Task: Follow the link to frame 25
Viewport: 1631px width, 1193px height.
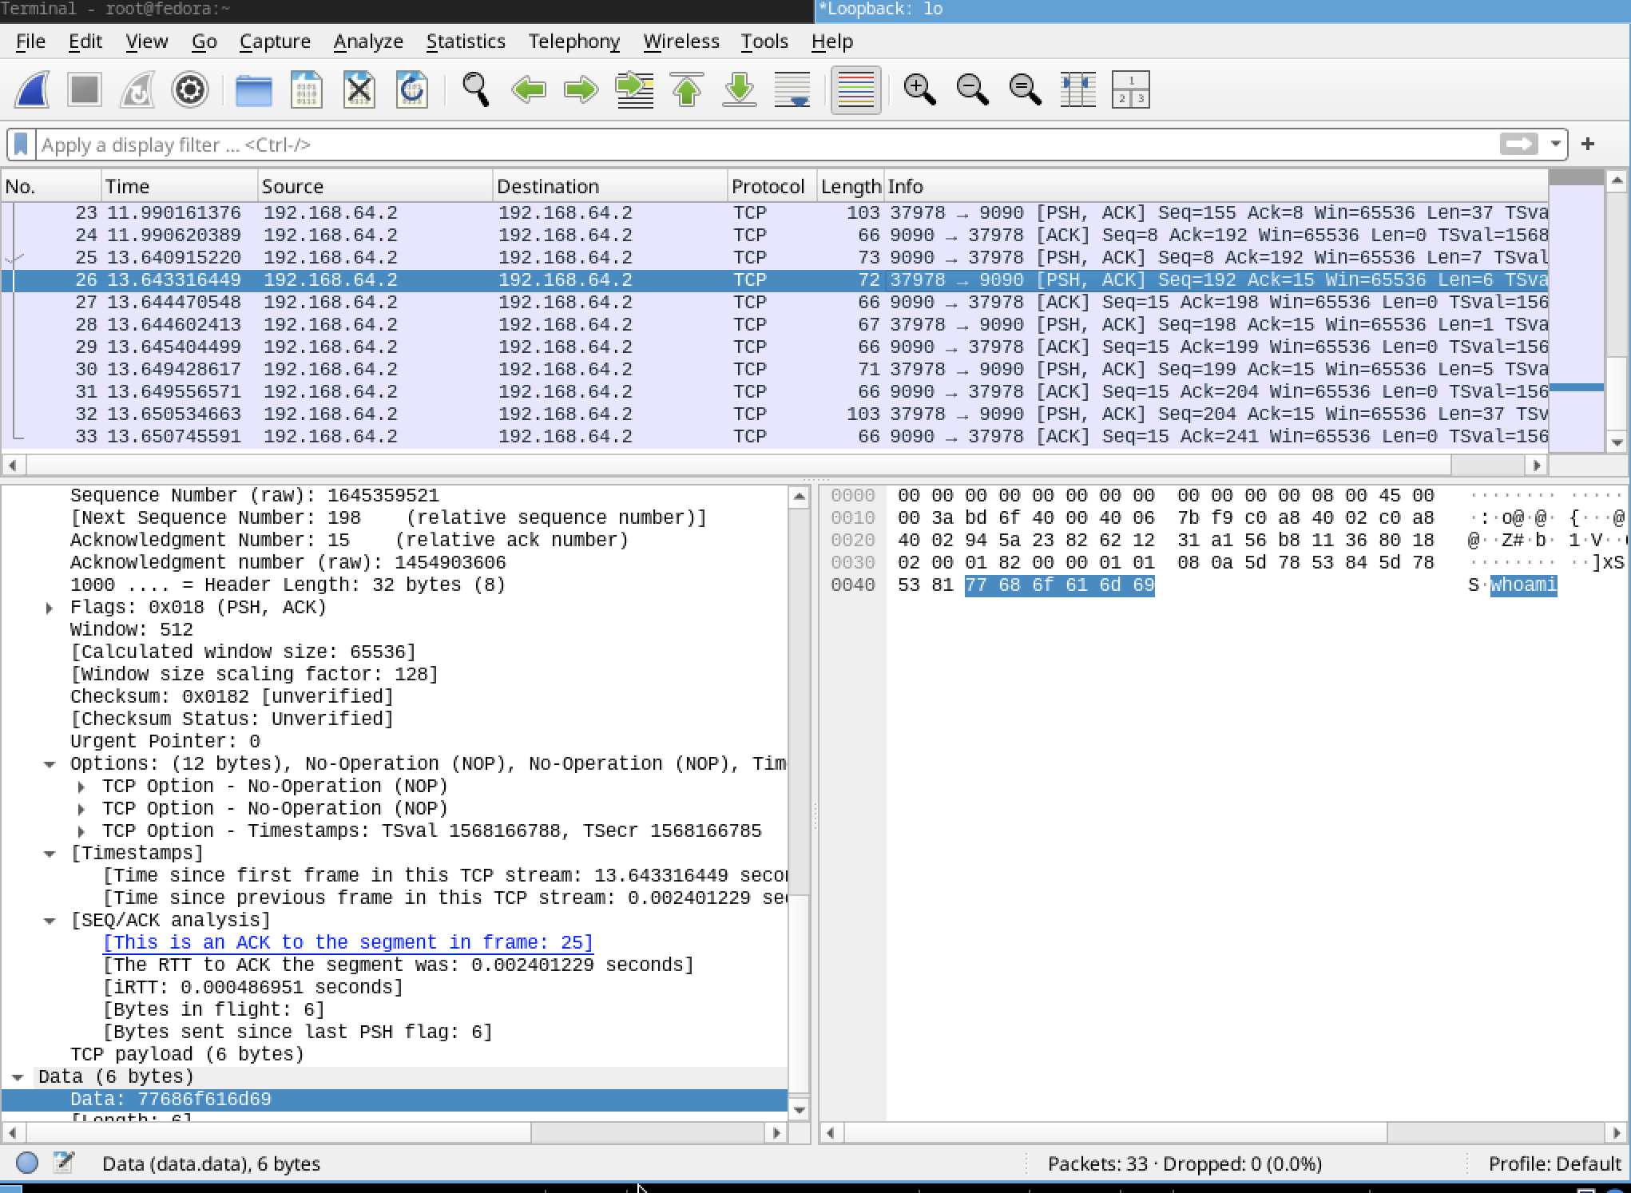Action: [x=348, y=943]
